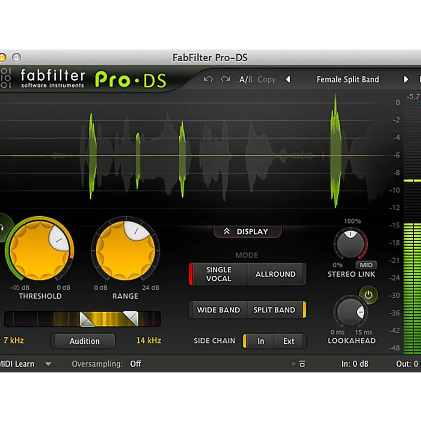Change Oversampling Off setting
The image size is (421, 422).
(x=136, y=364)
